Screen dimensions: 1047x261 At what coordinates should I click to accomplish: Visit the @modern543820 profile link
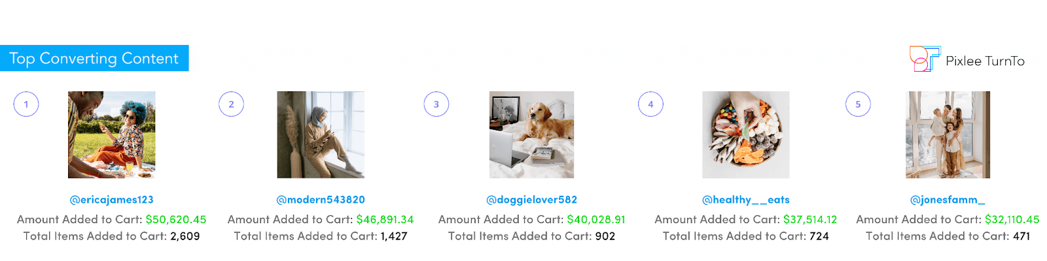[x=321, y=200]
